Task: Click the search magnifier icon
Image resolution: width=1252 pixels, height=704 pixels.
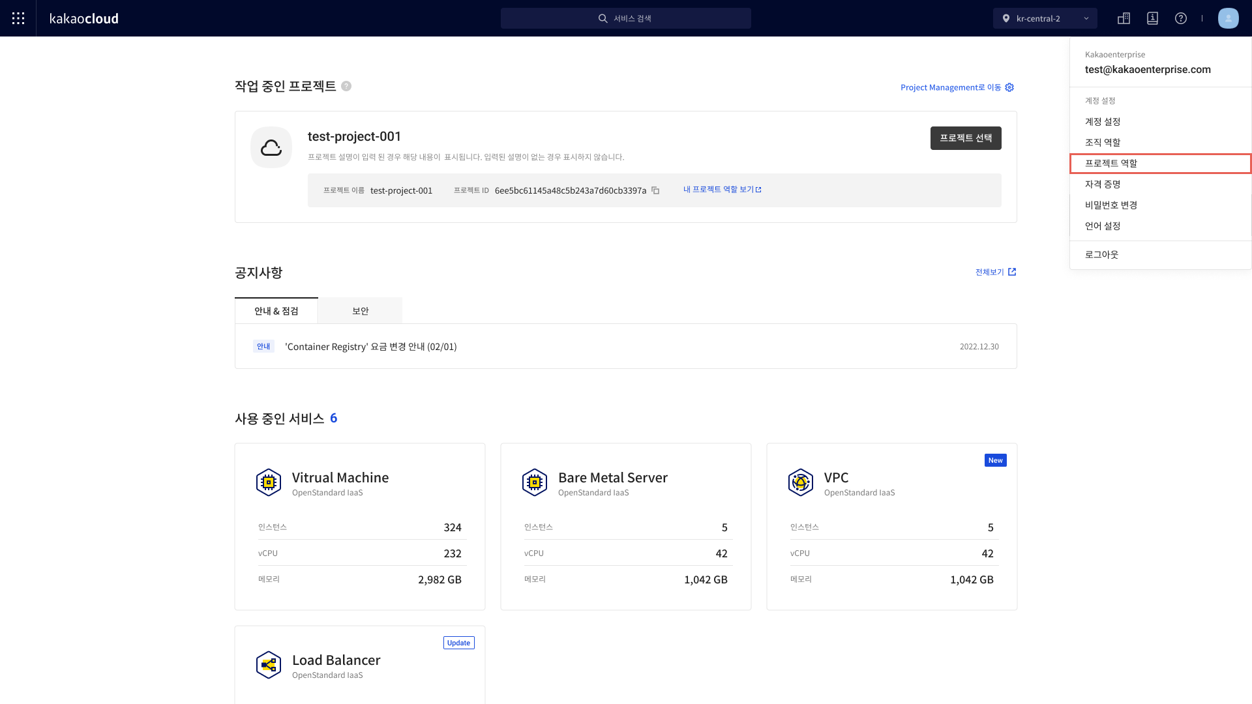Action: click(603, 18)
